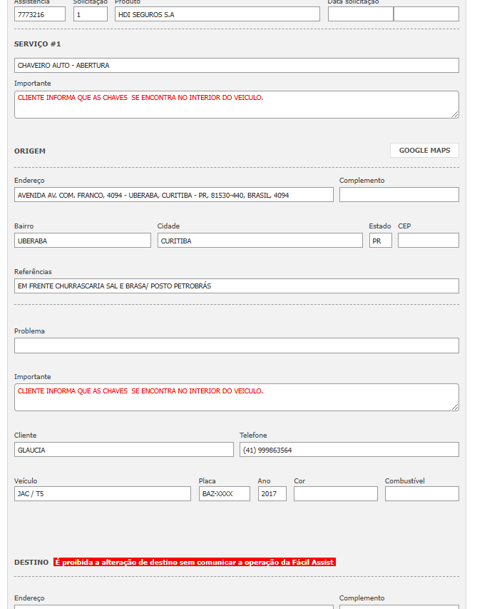Click the service field CHAVEIRO AUTO - ABERTURA
Image resolution: width=487 pixels, height=609 pixels.
236,66
